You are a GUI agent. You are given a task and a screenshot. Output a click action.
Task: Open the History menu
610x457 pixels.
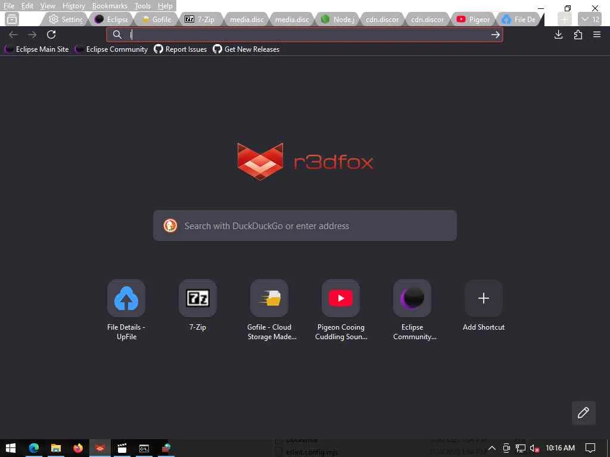[73, 6]
